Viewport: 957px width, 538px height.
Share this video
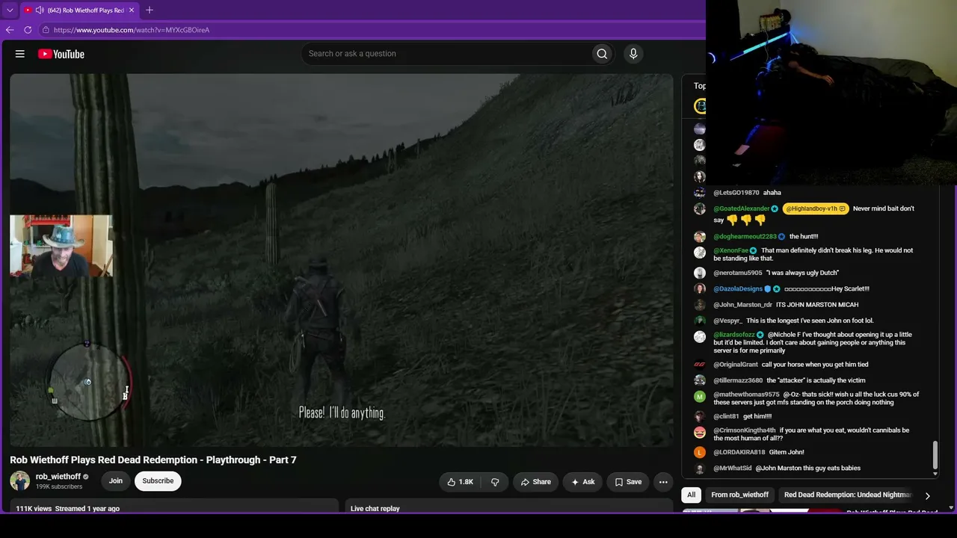click(535, 482)
